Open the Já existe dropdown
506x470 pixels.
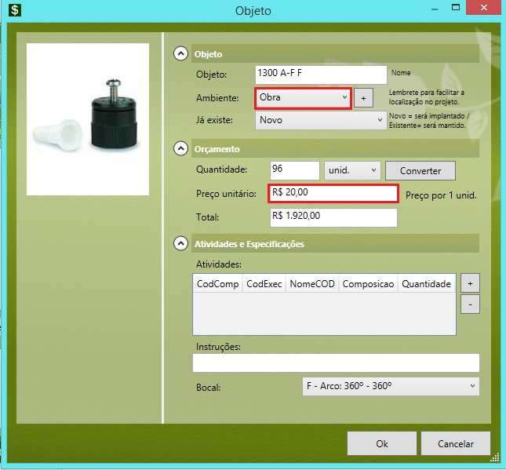click(320, 121)
